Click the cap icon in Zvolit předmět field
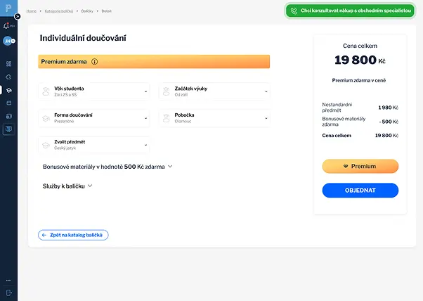423x301 pixels. point(46,145)
